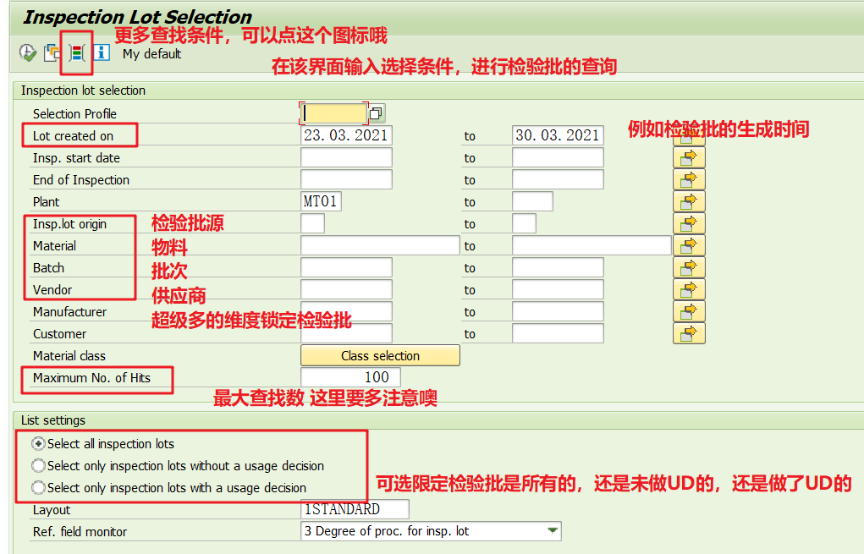
Task: Open multiple selection for Lot created on
Action: [x=689, y=135]
